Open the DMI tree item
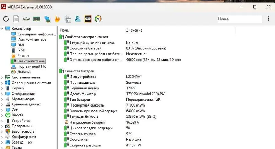 (18, 45)
